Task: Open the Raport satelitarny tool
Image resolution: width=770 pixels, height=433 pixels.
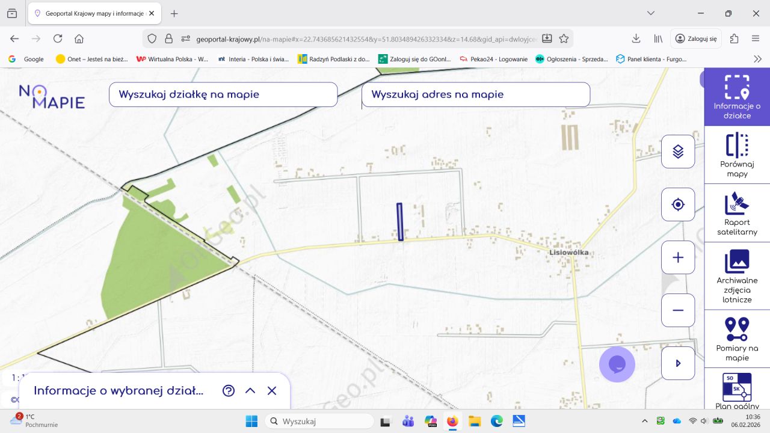Action: pyautogui.click(x=737, y=213)
